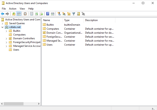
Task: Sort list by Type column header
Action: (73, 20)
